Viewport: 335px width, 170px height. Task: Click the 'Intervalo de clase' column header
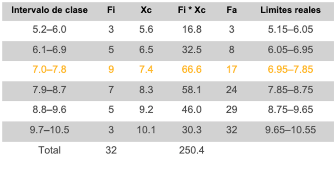coord(49,10)
